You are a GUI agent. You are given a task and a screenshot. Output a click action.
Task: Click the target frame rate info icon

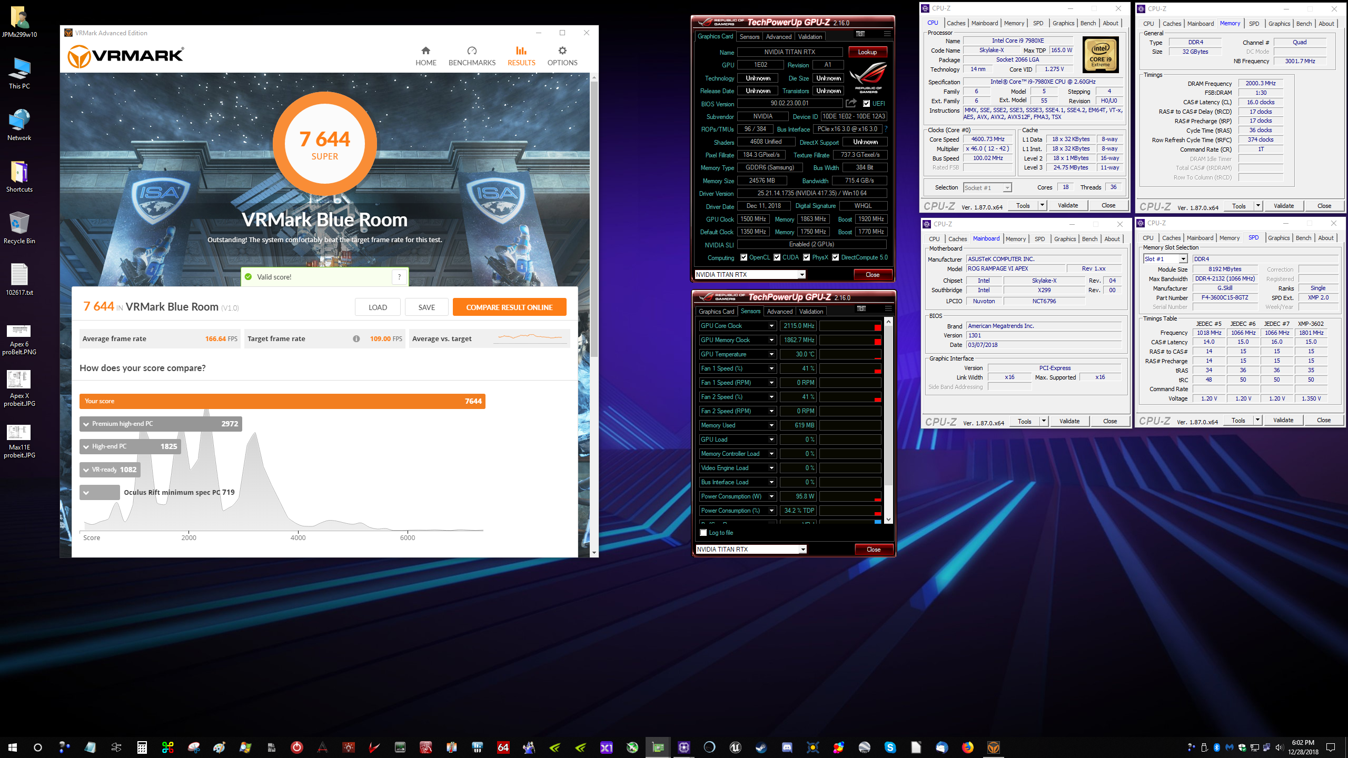tap(356, 338)
